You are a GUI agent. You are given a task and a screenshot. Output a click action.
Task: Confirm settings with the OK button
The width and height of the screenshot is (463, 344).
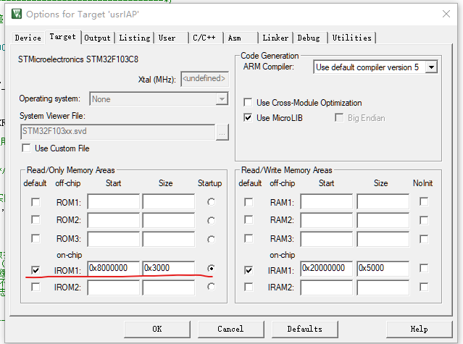click(157, 329)
